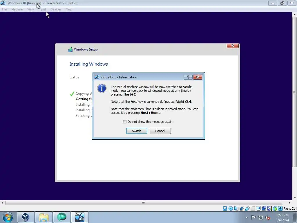Viewport: 297px width, 223px height.
Task: Click the Windows Setup title icon
Action: [70, 49]
